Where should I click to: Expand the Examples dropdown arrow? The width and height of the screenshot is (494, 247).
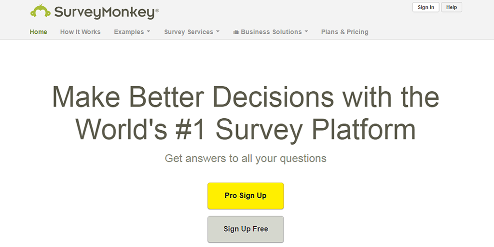[x=148, y=32]
